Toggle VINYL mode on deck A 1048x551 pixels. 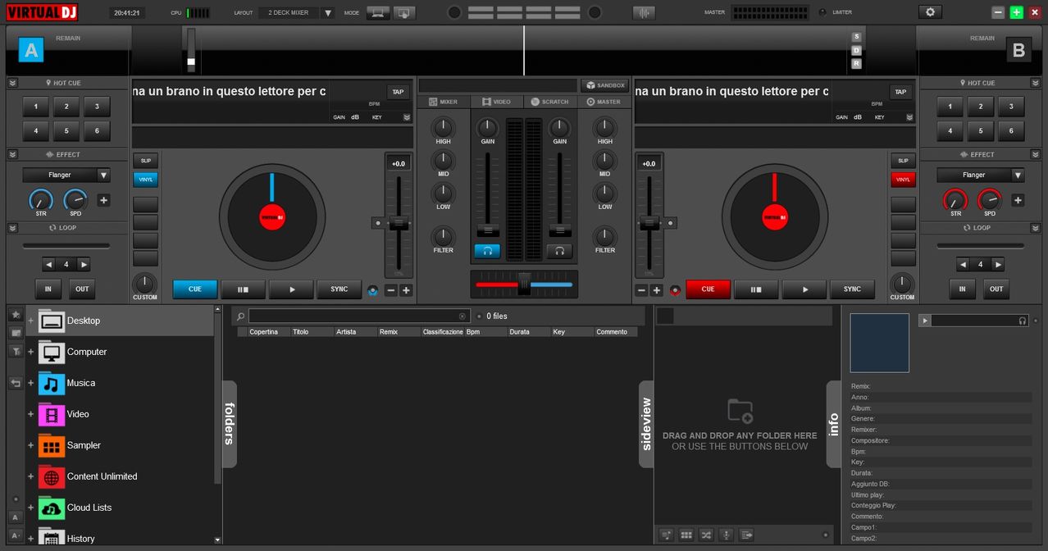tap(145, 180)
